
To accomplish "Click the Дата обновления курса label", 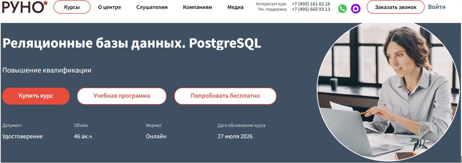I will (241, 125).
